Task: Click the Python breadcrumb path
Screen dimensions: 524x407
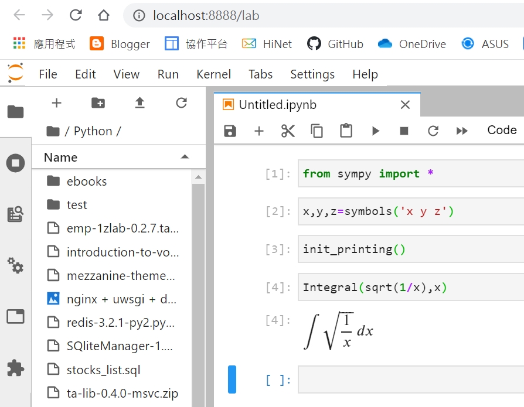Action: pyautogui.click(x=93, y=131)
